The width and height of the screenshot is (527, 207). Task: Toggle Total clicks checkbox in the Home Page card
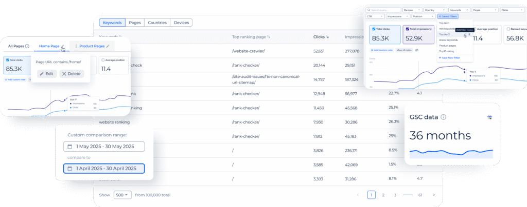(7, 60)
